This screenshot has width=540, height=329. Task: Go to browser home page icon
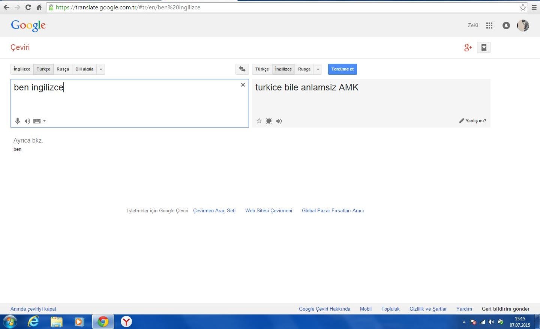click(x=39, y=7)
